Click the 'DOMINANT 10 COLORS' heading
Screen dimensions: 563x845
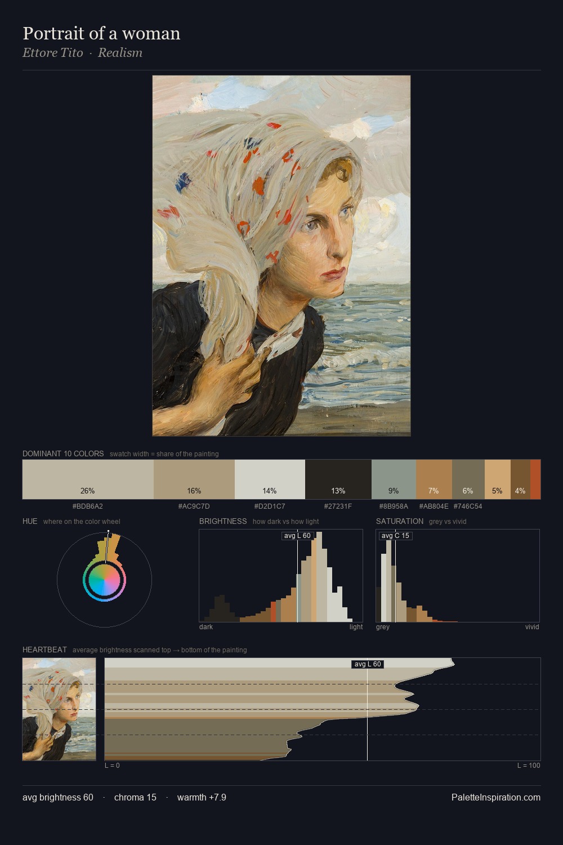pos(63,453)
